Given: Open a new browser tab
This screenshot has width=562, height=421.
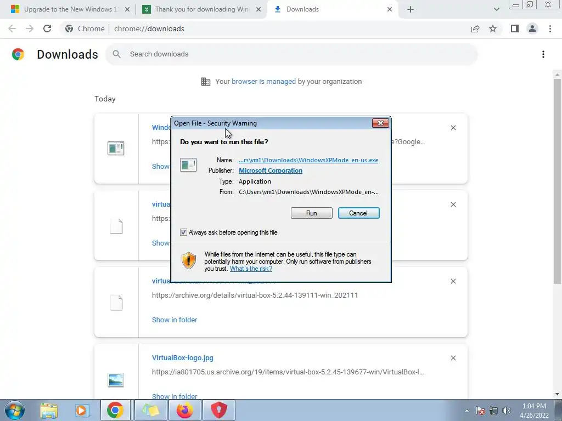Looking at the screenshot, I should 411,10.
